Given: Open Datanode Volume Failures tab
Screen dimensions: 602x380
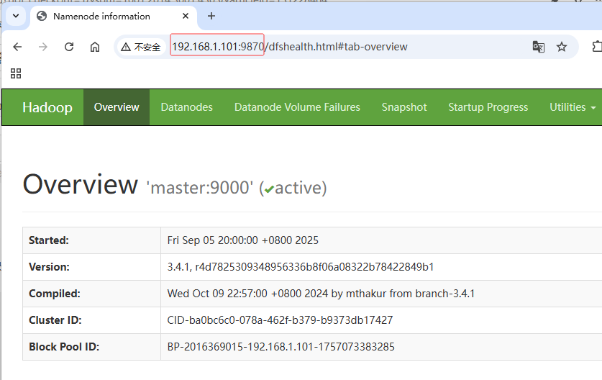Looking at the screenshot, I should pyautogui.click(x=297, y=107).
